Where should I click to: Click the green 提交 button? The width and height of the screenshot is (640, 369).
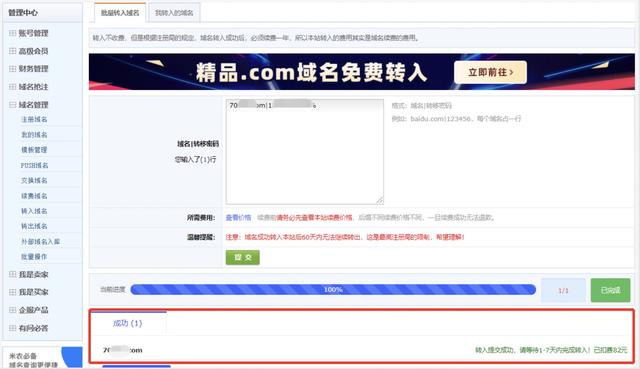click(x=242, y=257)
